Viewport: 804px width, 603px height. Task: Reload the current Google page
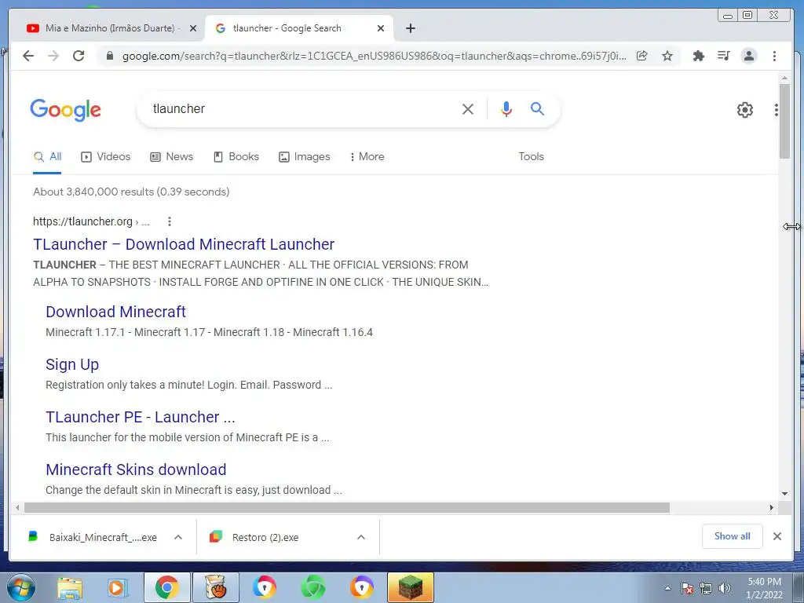79,56
